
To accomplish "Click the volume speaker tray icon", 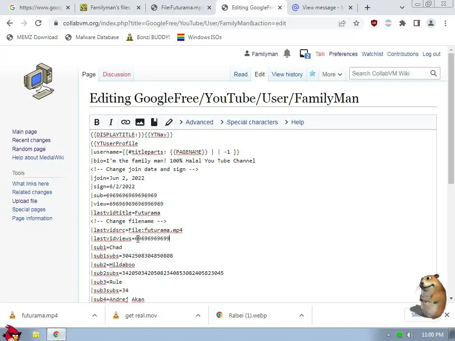I will [x=410, y=335].
